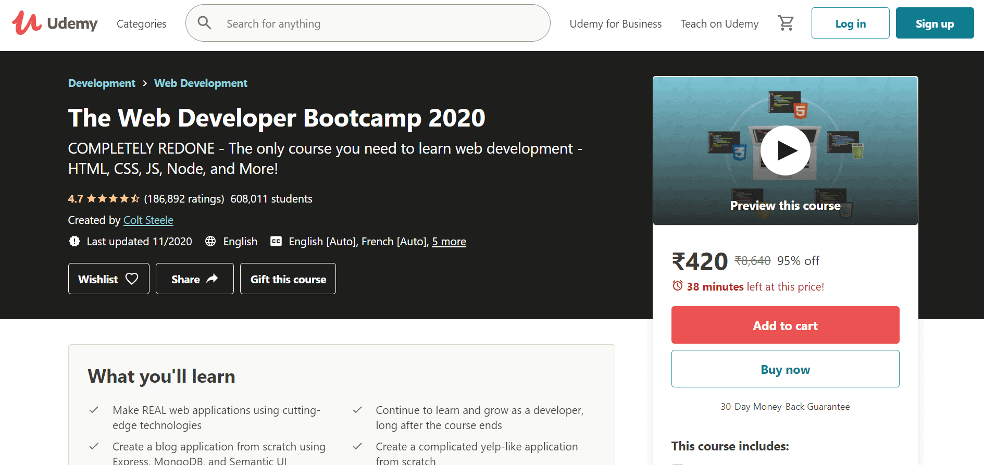Click Gift this course

click(x=288, y=279)
